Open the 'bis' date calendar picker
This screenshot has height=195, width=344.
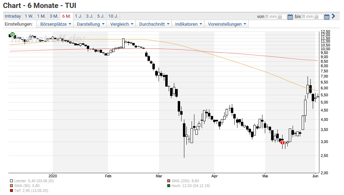[x=327, y=17]
